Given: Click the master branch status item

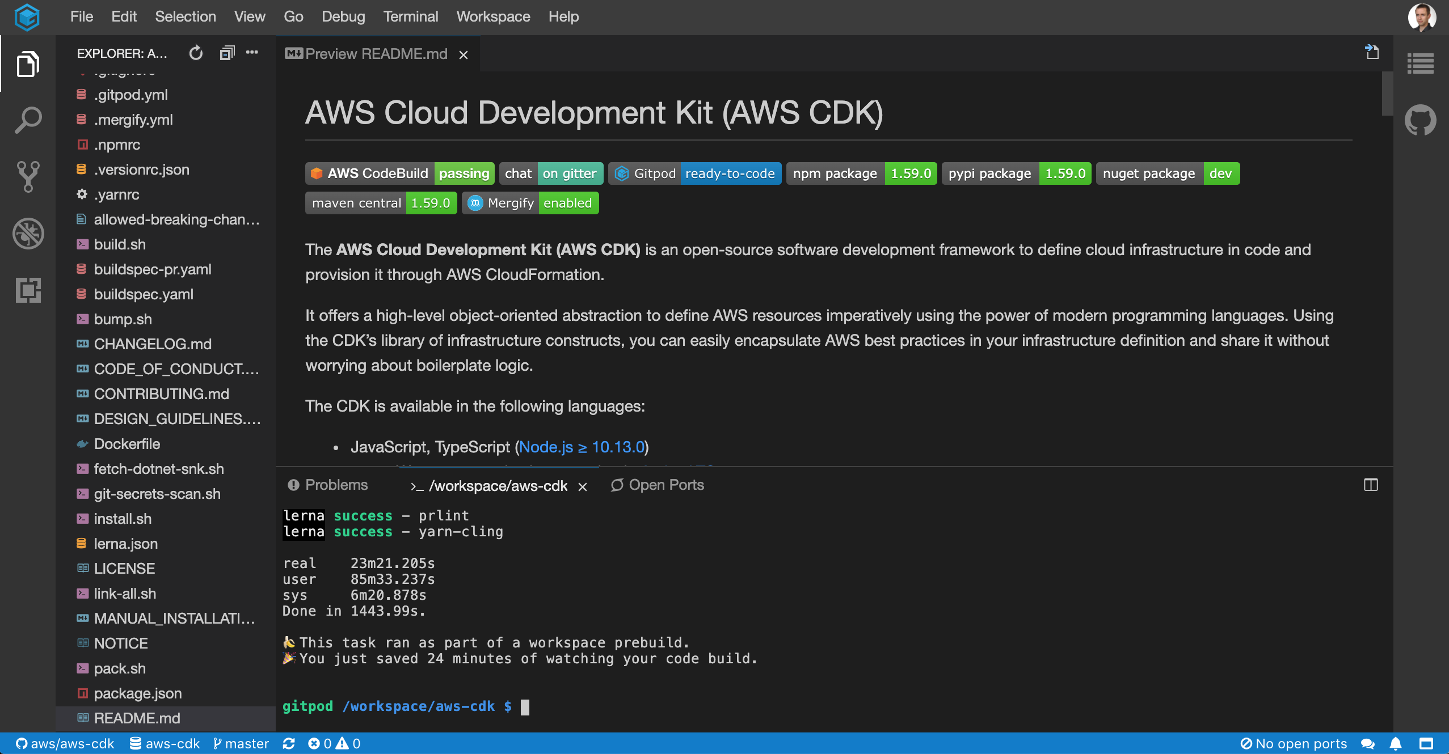Looking at the screenshot, I should tap(241, 743).
